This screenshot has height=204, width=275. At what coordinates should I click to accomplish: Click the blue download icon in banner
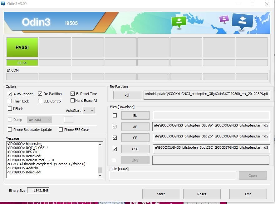(242, 22)
